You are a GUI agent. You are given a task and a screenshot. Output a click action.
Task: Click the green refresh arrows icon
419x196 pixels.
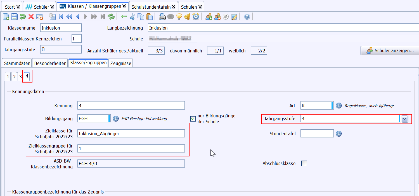point(111,17)
